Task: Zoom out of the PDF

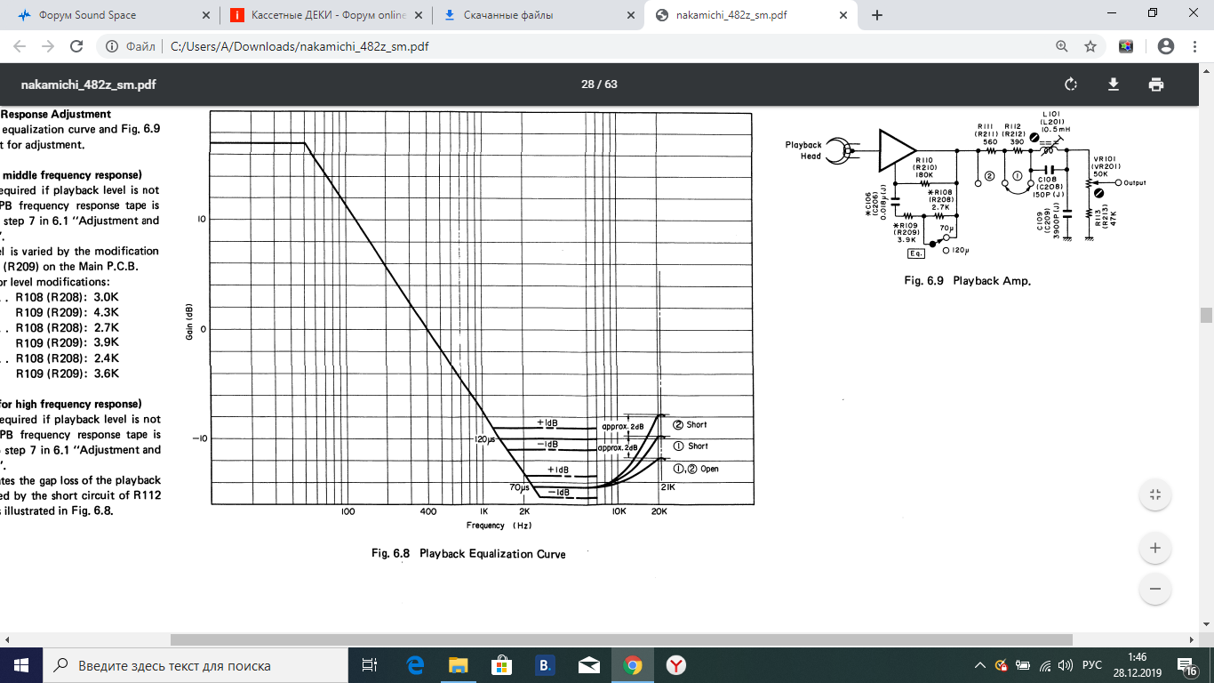Action: pyautogui.click(x=1155, y=588)
